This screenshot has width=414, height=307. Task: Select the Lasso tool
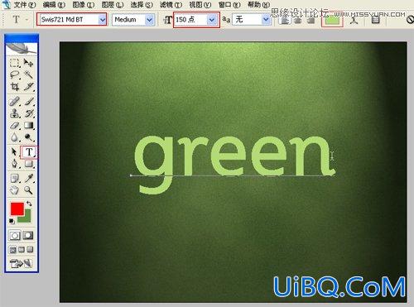(14, 74)
